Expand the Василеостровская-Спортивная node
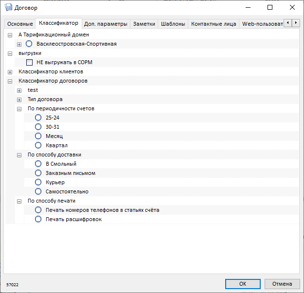 tap(19, 44)
